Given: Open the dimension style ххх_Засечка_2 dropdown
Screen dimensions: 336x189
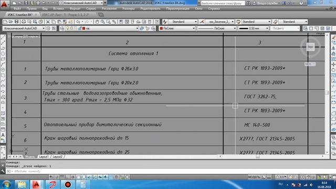Looking at the screenshot, I should click(219, 22).
